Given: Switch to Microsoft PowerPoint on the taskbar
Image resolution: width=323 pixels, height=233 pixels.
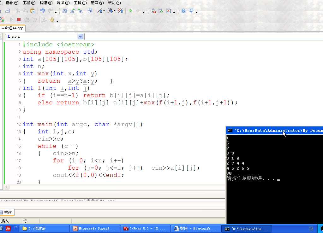Looking at the screenshot, I should (95, 229).
